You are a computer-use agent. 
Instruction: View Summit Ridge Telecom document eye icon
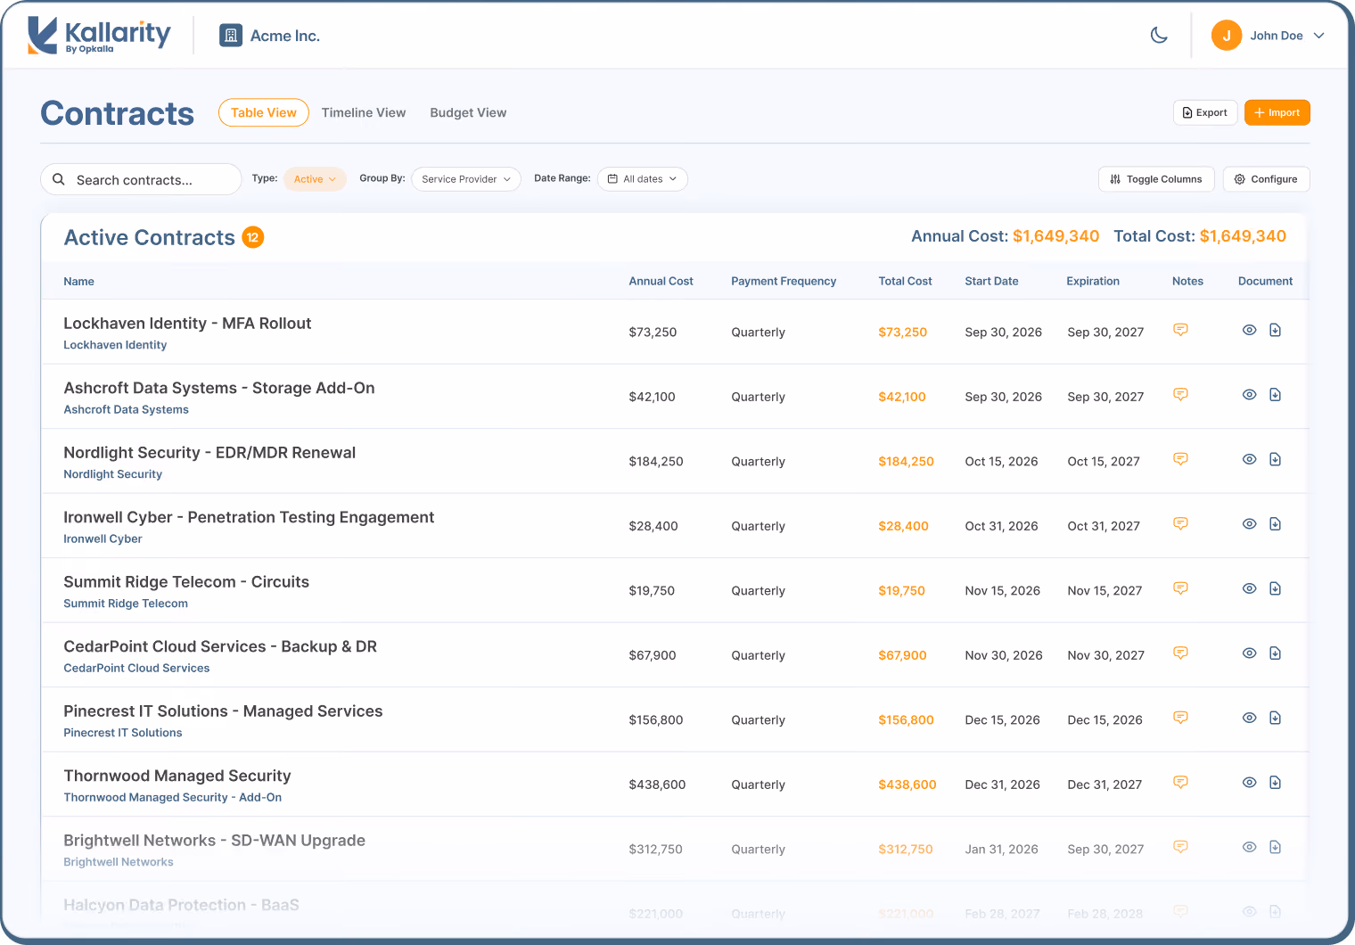click(1250, 588)
